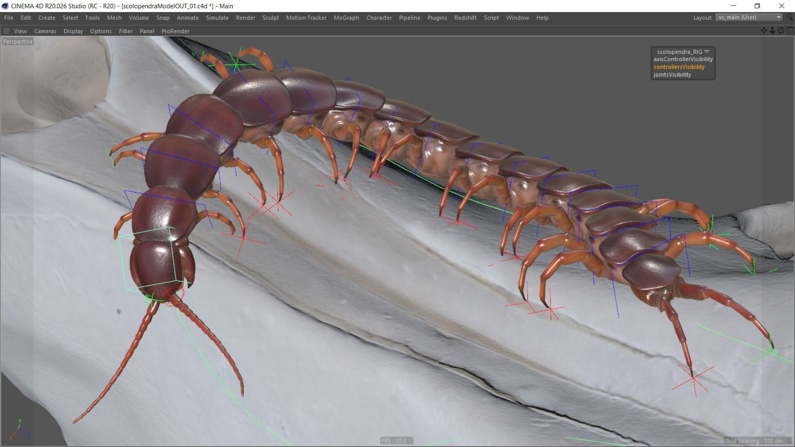Click the Perspective viewport label
This screenshot has width=795, height=447.
click(x=18, y=41)
